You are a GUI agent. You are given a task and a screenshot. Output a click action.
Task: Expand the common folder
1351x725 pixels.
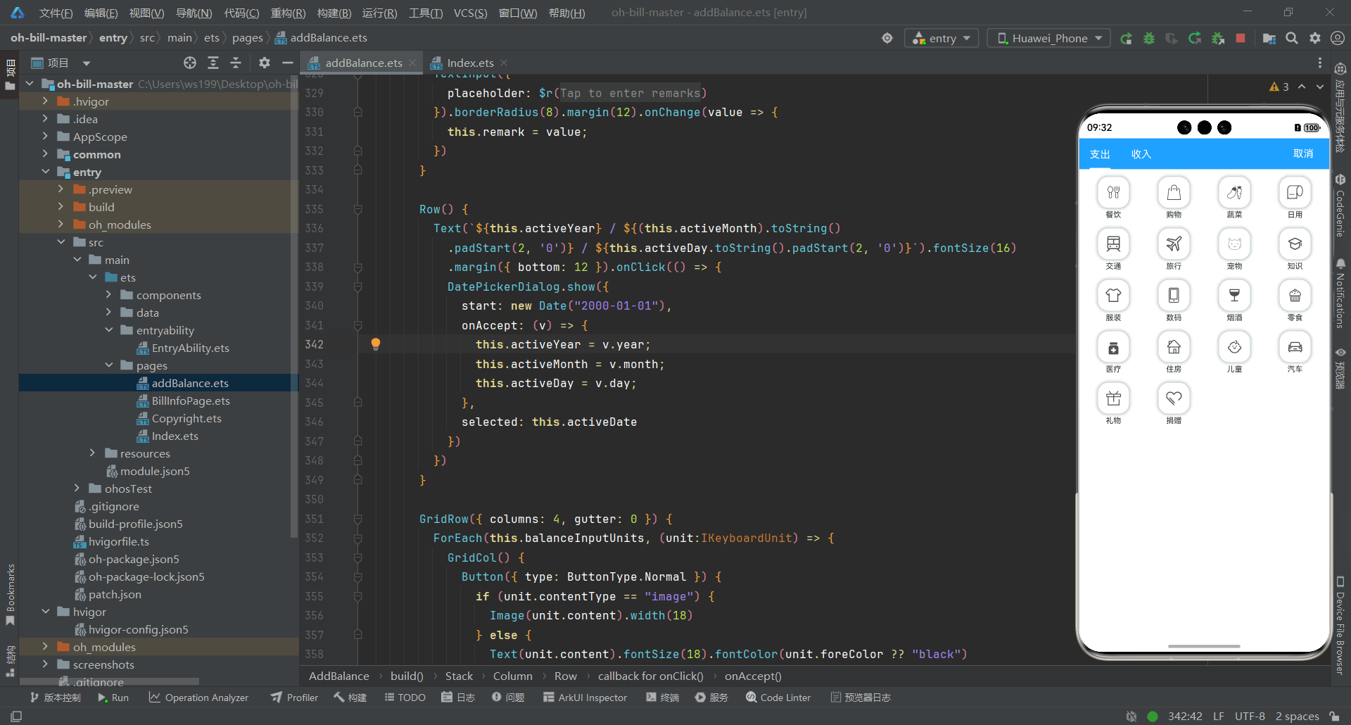[45, 154]
